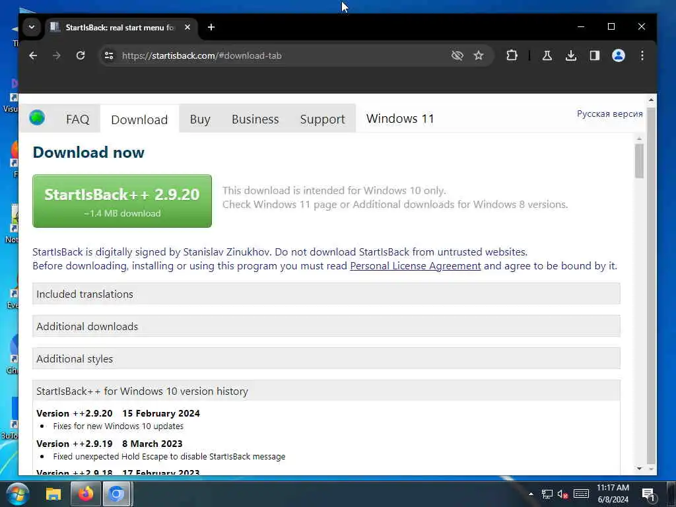This screenshot has width=676, height=507.
Task: Expand the Included translations section
Action: pyautogui.click(x=326, y=294)
